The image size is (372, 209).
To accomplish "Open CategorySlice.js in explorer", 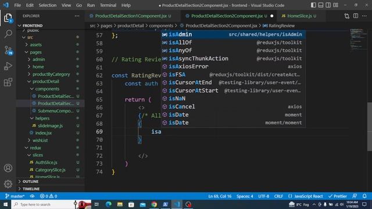I will (x=50, y=170).
